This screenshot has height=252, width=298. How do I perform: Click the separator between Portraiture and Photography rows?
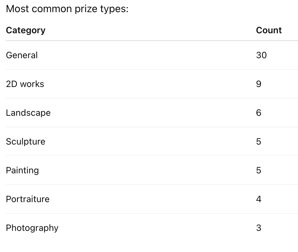coord(152,213)
